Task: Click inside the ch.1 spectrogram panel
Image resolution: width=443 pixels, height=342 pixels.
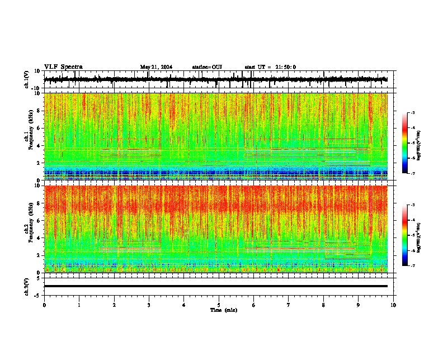Action: point(216,136)
